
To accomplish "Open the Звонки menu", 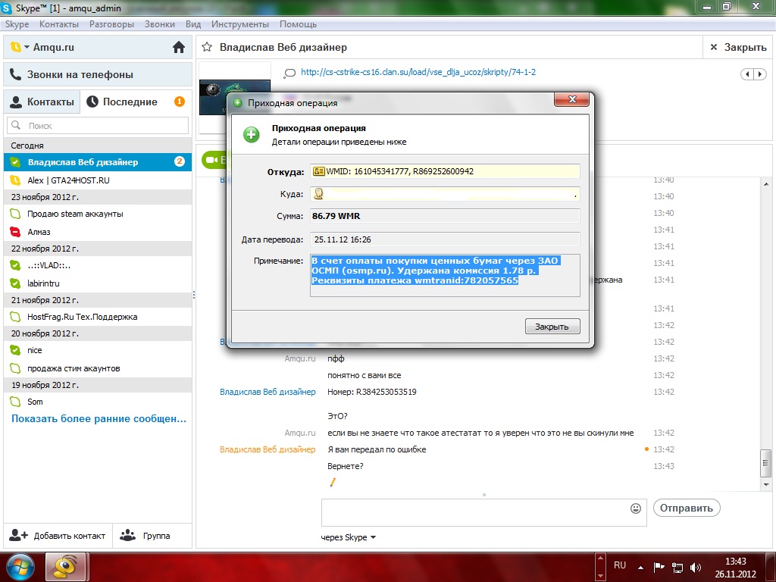I will point(159,24).
